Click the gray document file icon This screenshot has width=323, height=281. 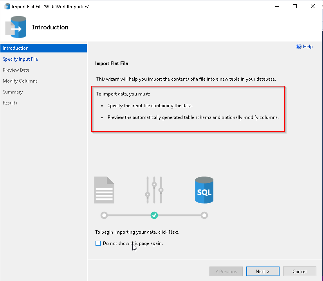pos(104,190)
